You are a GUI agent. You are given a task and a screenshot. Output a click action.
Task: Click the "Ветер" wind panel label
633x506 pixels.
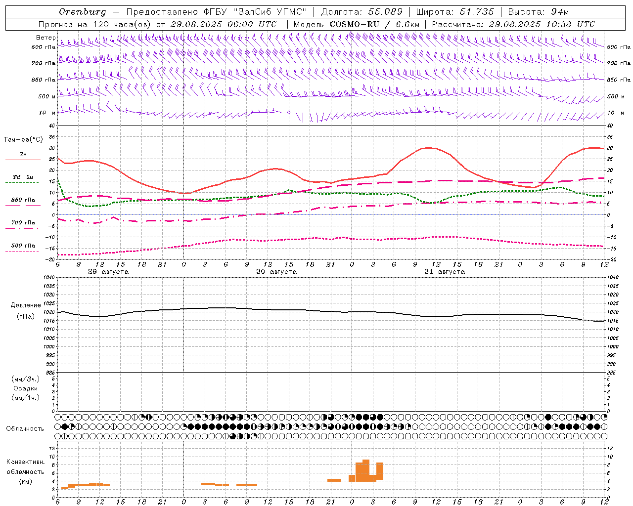click(x=45, y=38)
